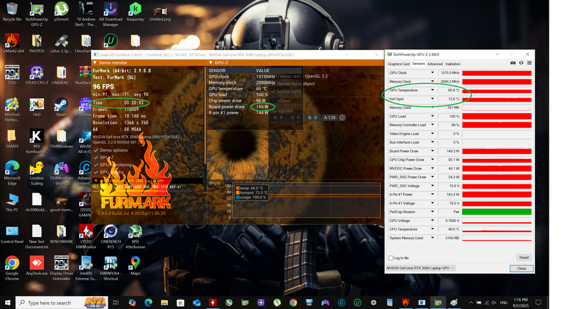Toggle Demo options checkbox in FurMark
The width and height of the screenshot is (577, 309).
tap(96, 150)
